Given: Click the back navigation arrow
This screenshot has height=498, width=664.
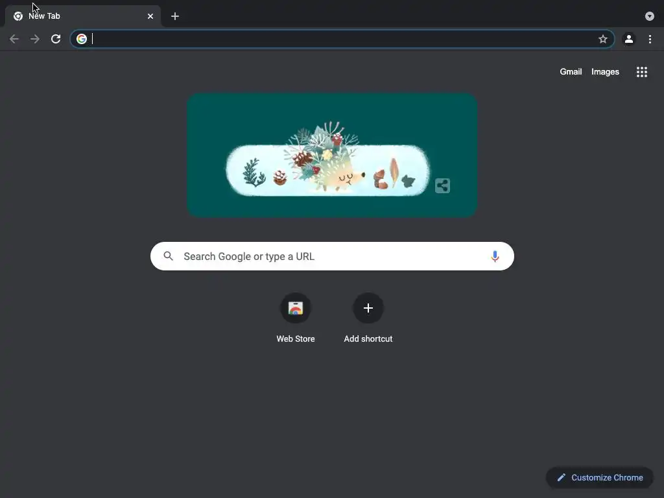Looking at the screenshot, I should click(14, 39).
